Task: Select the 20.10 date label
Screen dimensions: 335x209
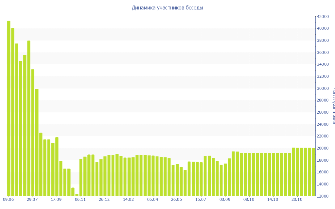Action: tap(297, 199)
